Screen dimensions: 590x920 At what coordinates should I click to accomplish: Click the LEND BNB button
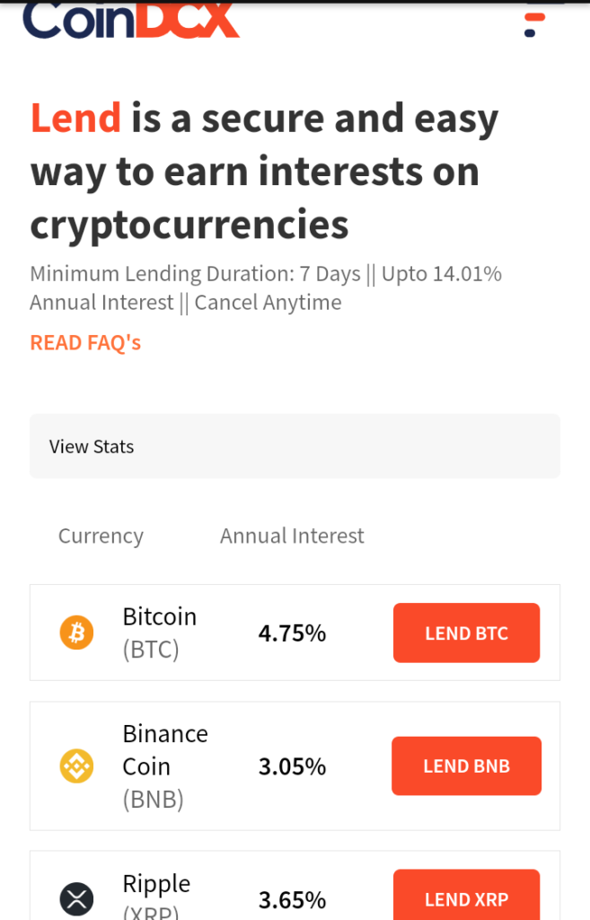(x=466, y=765)
